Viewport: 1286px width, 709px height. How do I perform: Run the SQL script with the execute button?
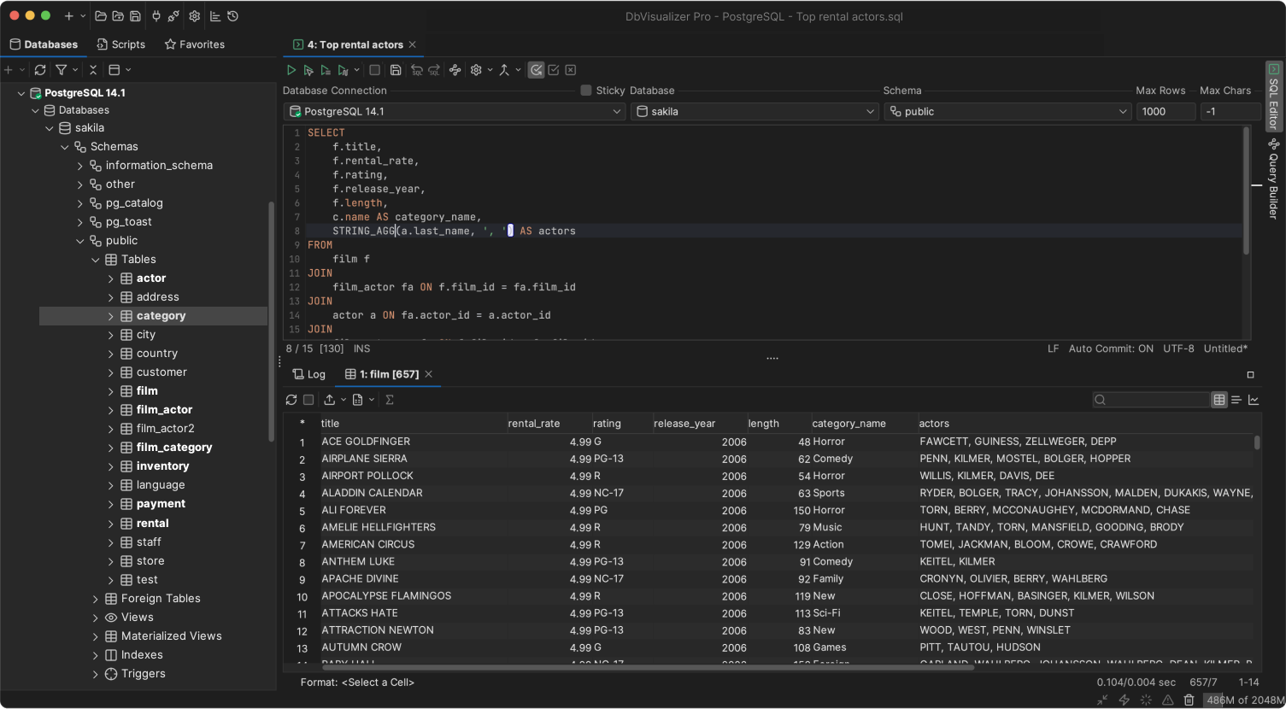[x=291, y=70]
